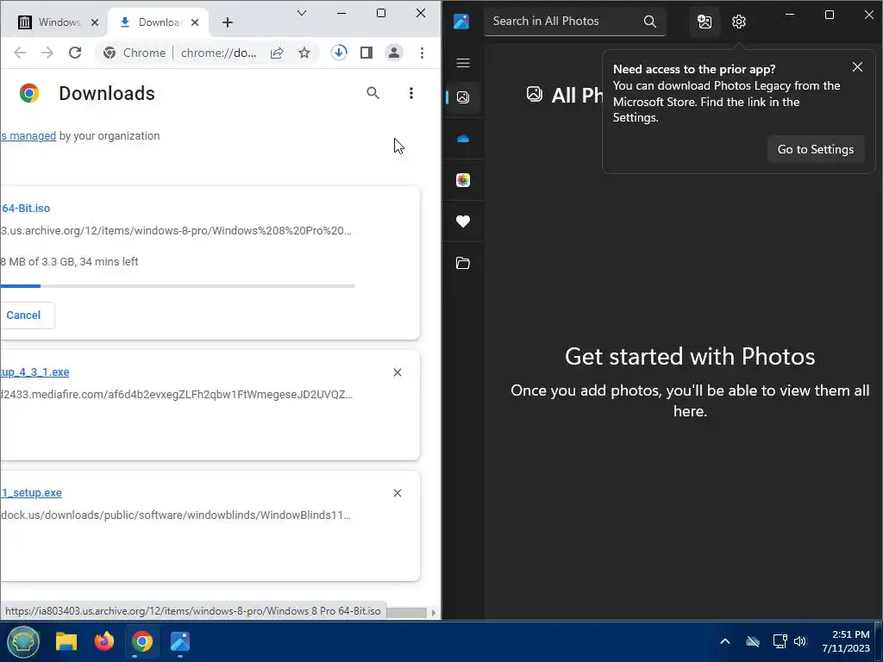Remove the up_4_3_1.exe download entry
The image size is (883, 662).
tap(398, 372)
